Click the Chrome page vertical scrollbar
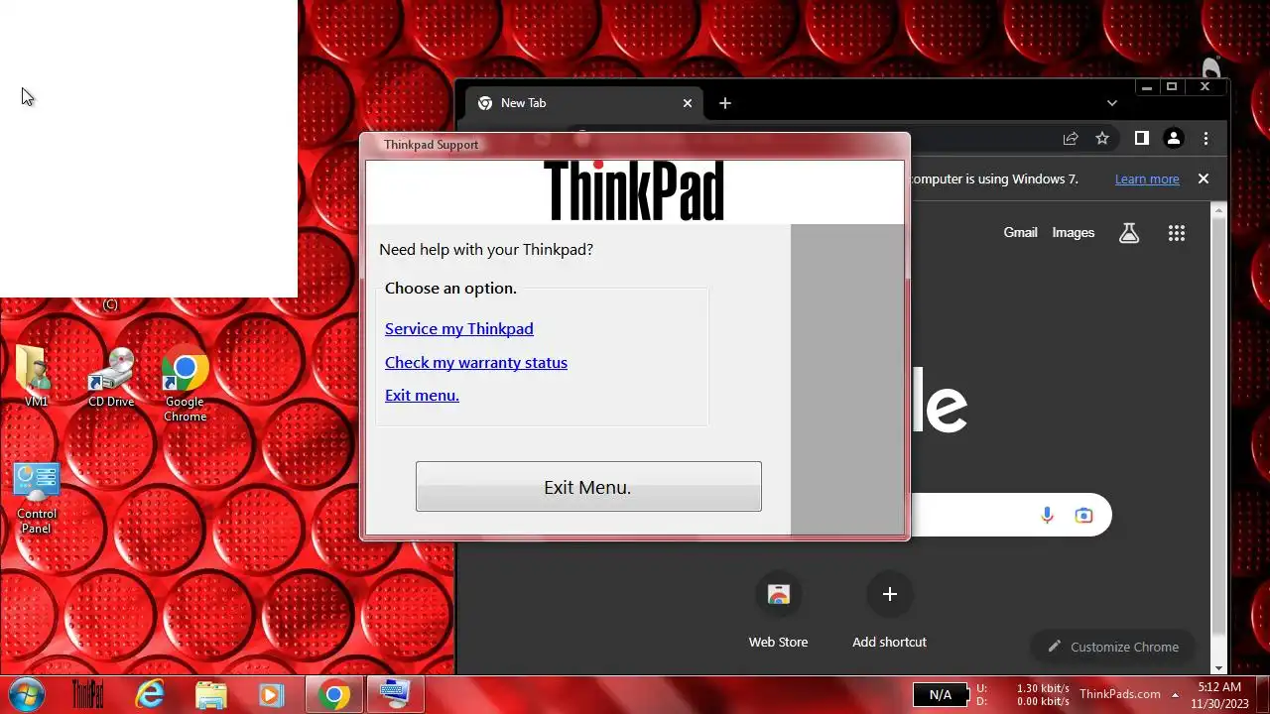This screenshot has width=1270, height=714. click(x=1220, y=436)
